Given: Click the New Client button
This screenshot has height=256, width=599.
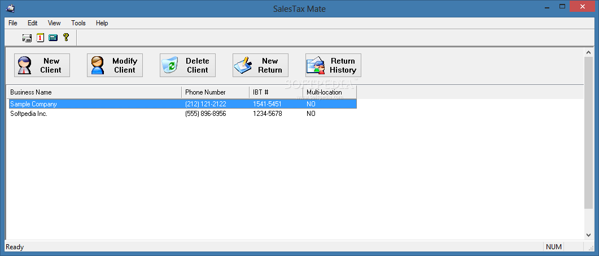Looking at the screenshot, I should point(42,65).
